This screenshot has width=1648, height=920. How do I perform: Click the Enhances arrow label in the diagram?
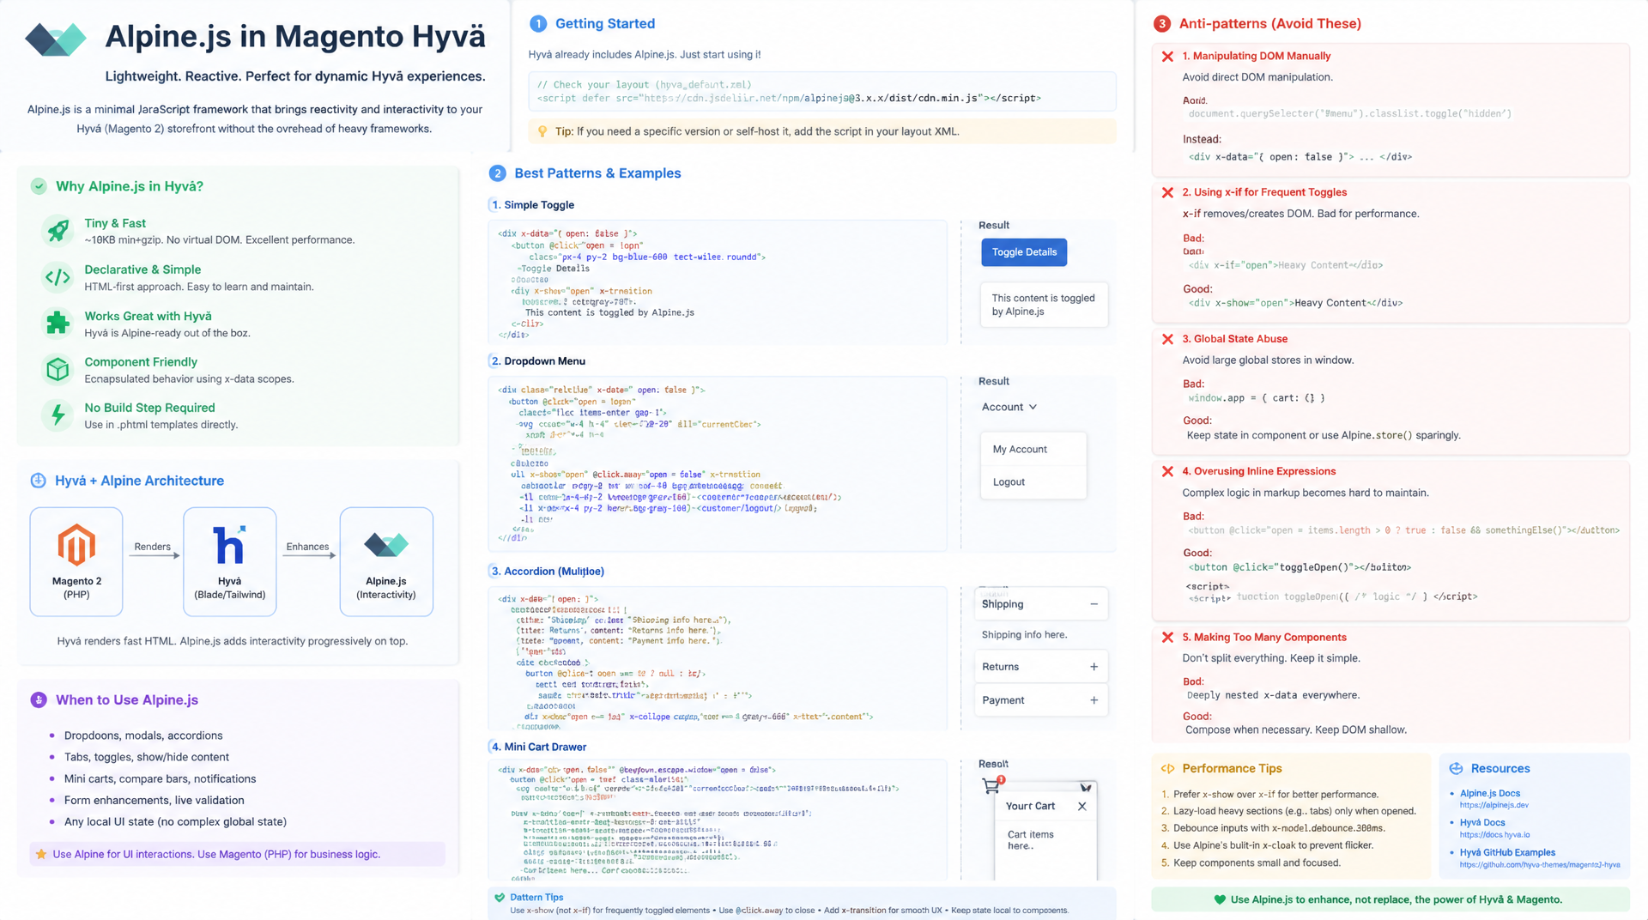pos(307,547)
